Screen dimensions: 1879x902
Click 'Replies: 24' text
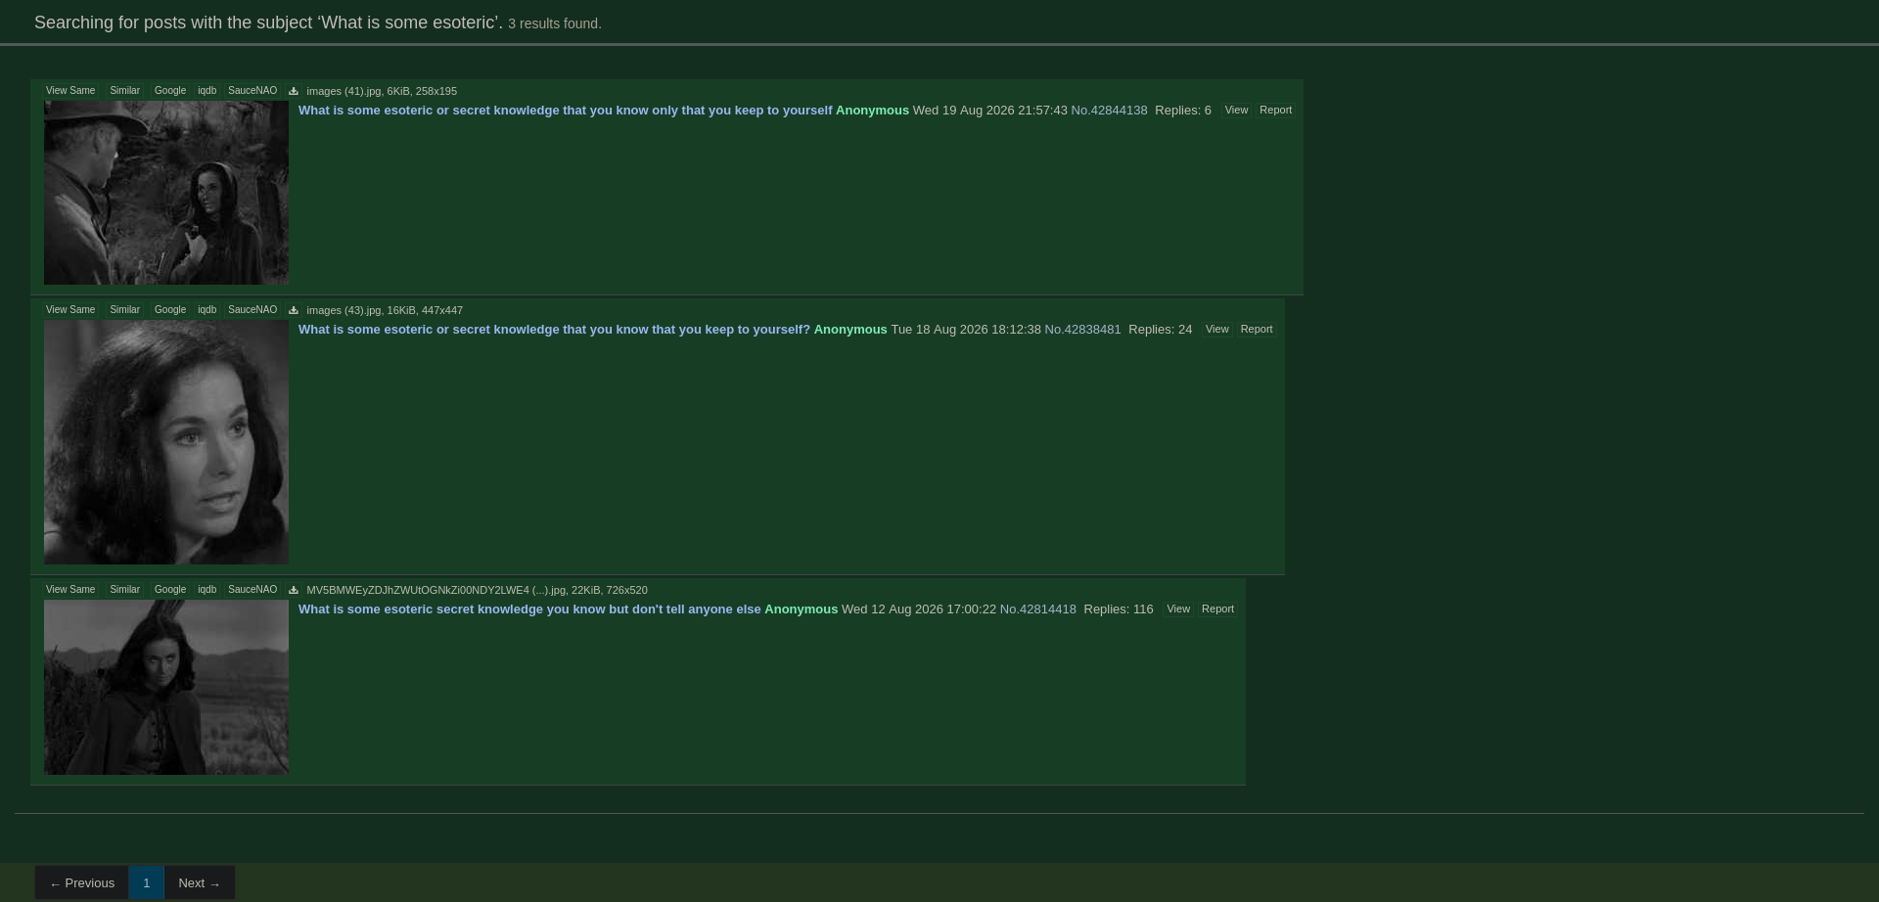[1160, 330]
